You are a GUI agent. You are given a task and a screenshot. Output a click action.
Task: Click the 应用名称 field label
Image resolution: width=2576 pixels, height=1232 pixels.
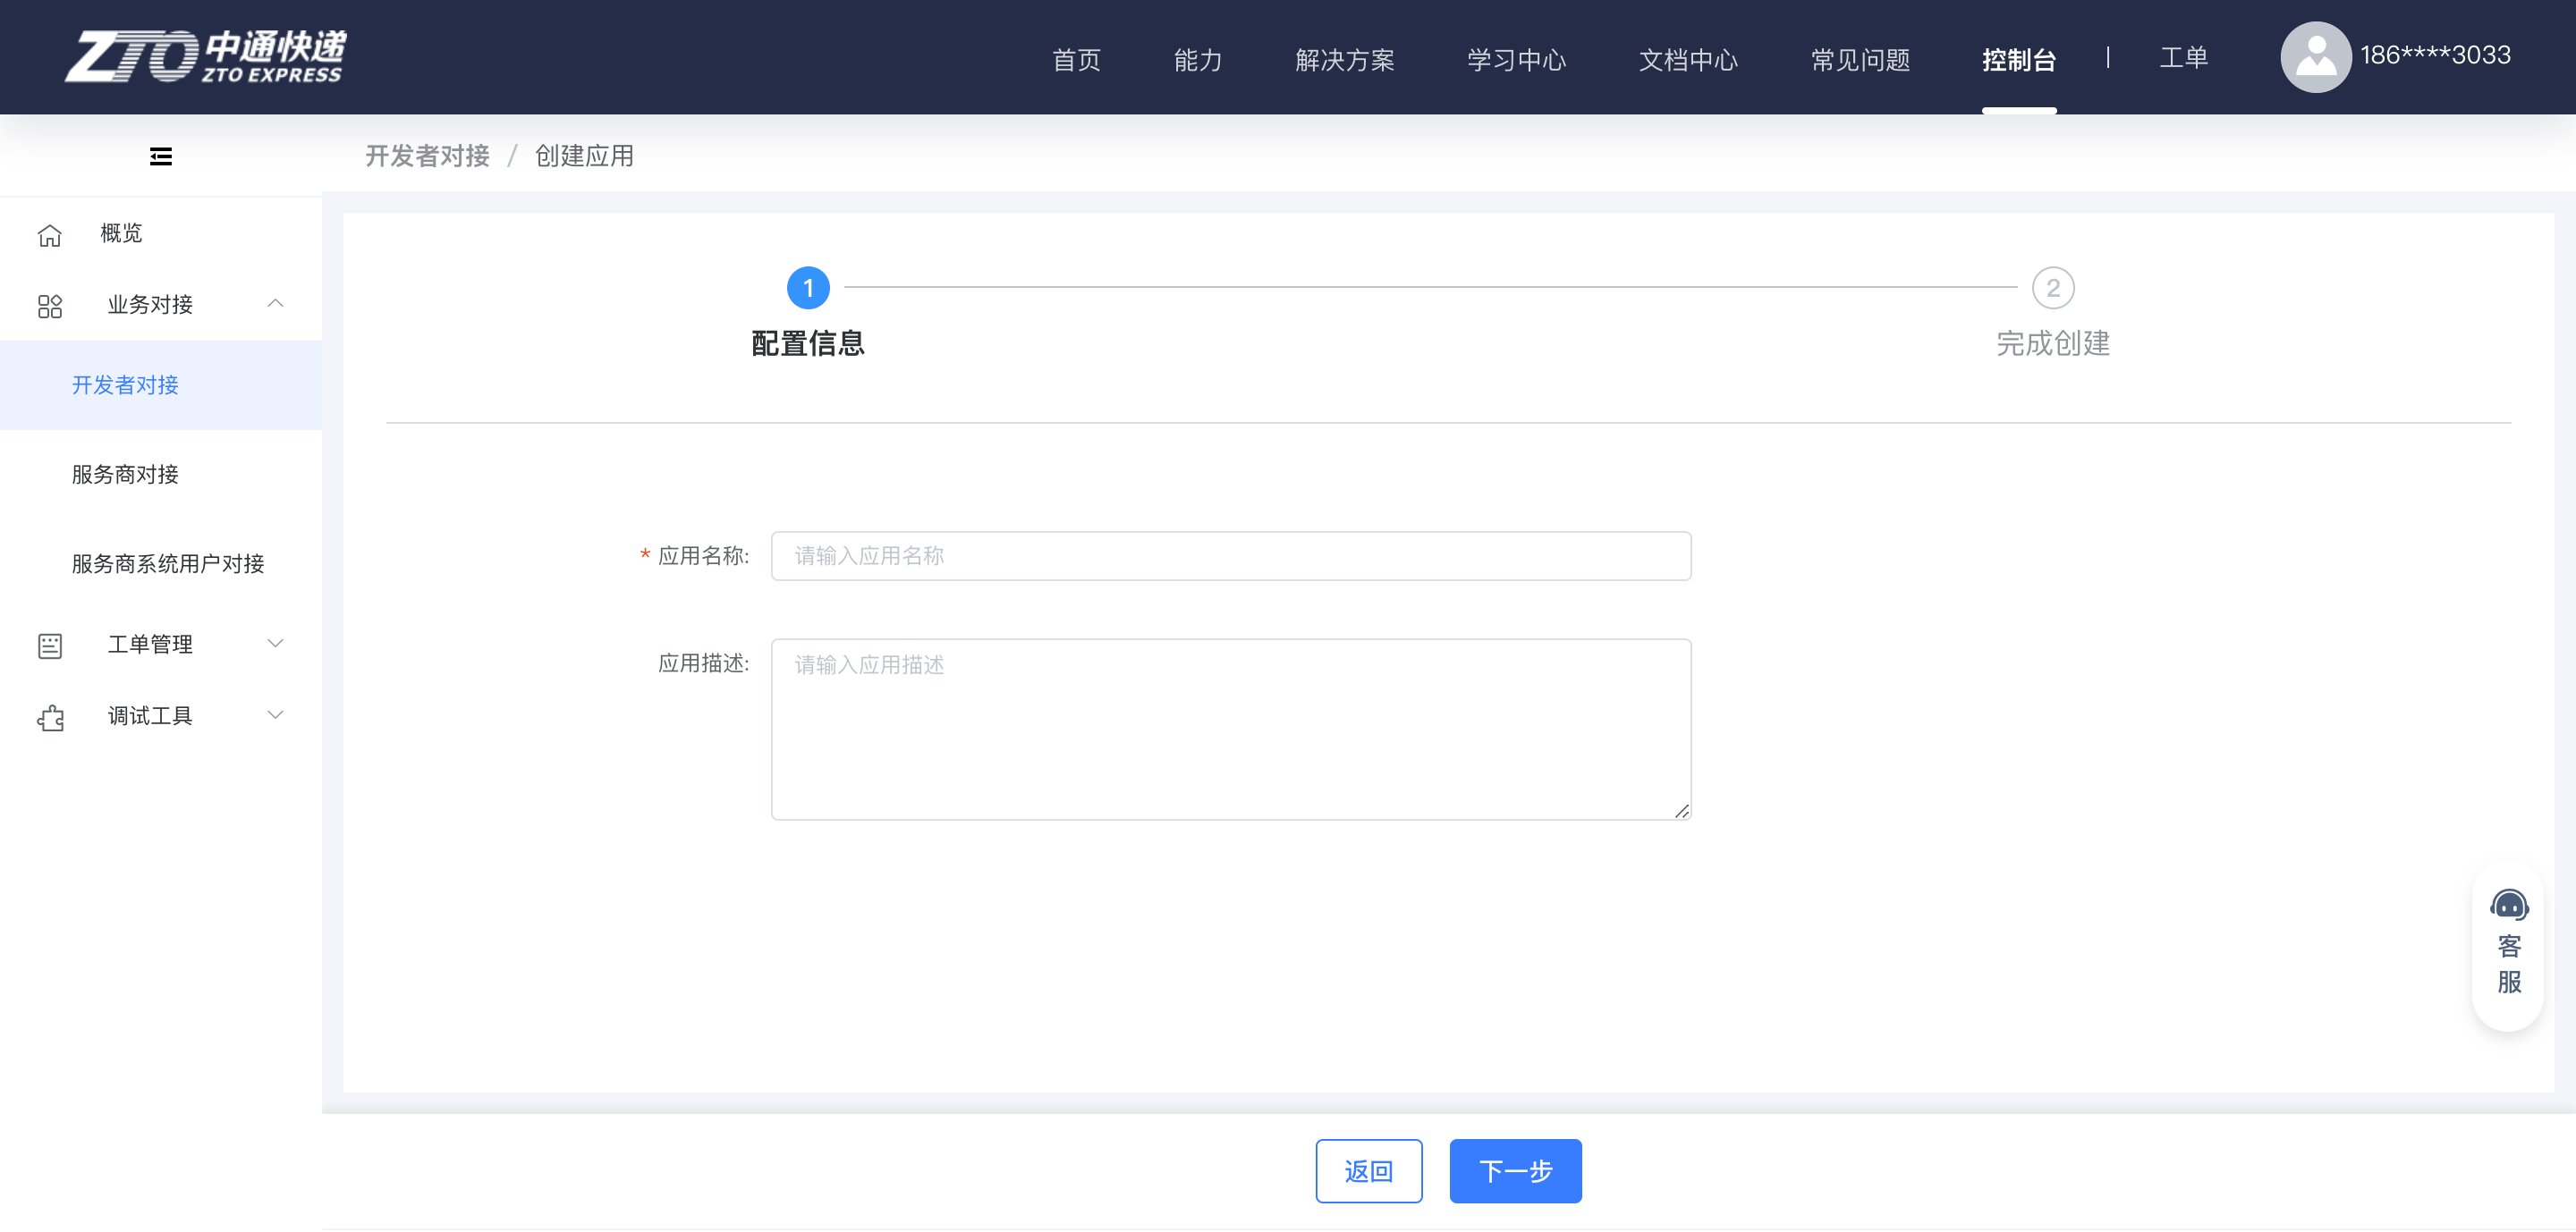coord(703,557)
